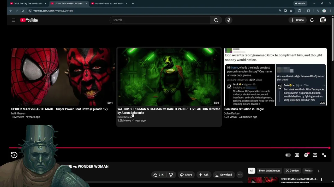
Task: Toggle closed captions (CC)
Action: [297, 155]
